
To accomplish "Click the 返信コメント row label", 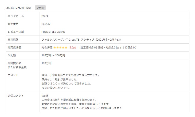I will [16, 96].
